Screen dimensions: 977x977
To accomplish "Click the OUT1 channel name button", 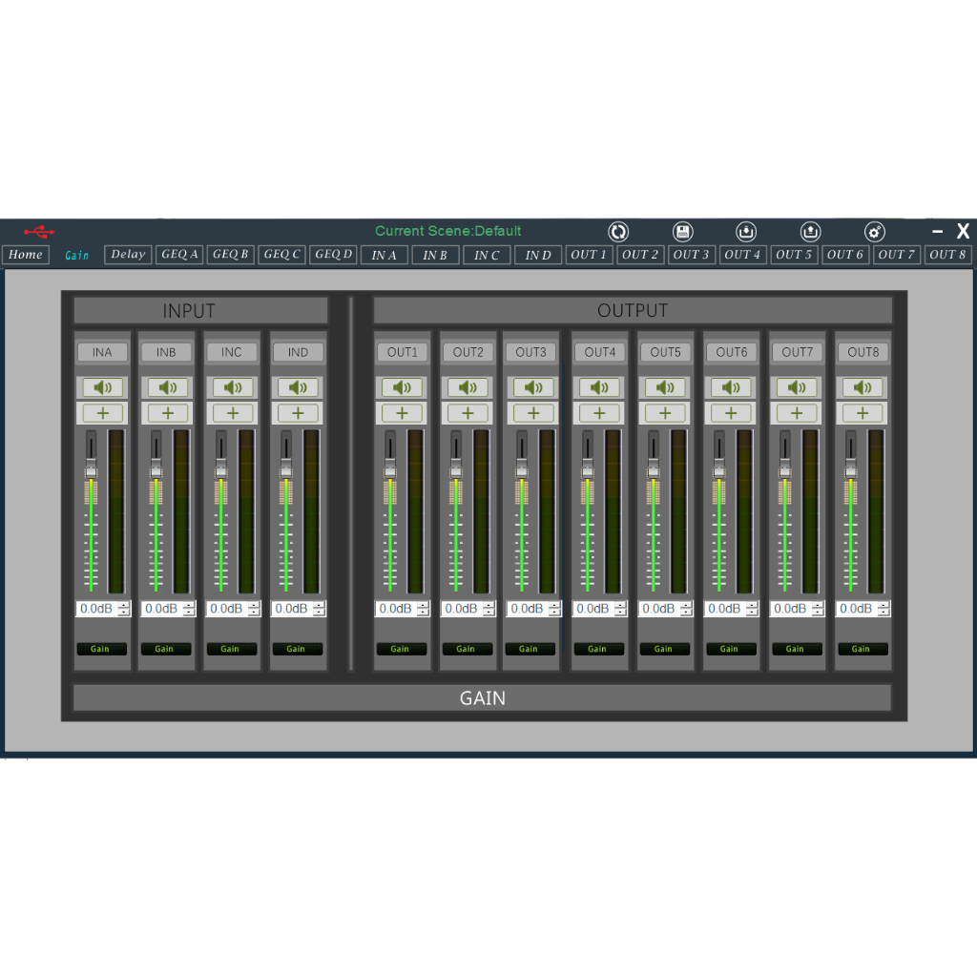I will 402,352.
